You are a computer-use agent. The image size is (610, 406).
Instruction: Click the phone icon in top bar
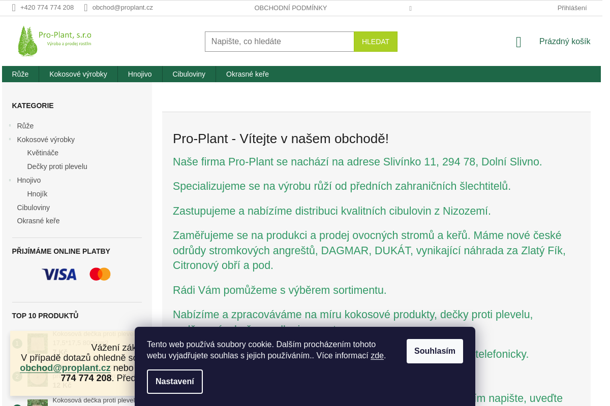[14, 8]
